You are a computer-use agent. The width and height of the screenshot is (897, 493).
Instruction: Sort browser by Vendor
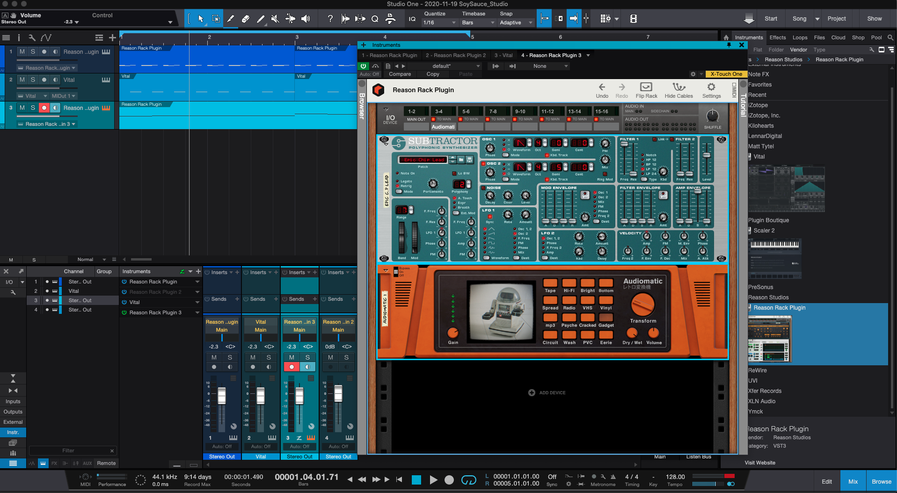point(798,50)
